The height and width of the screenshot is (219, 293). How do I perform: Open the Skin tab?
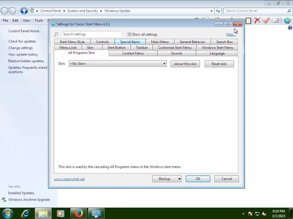point(90,48)
